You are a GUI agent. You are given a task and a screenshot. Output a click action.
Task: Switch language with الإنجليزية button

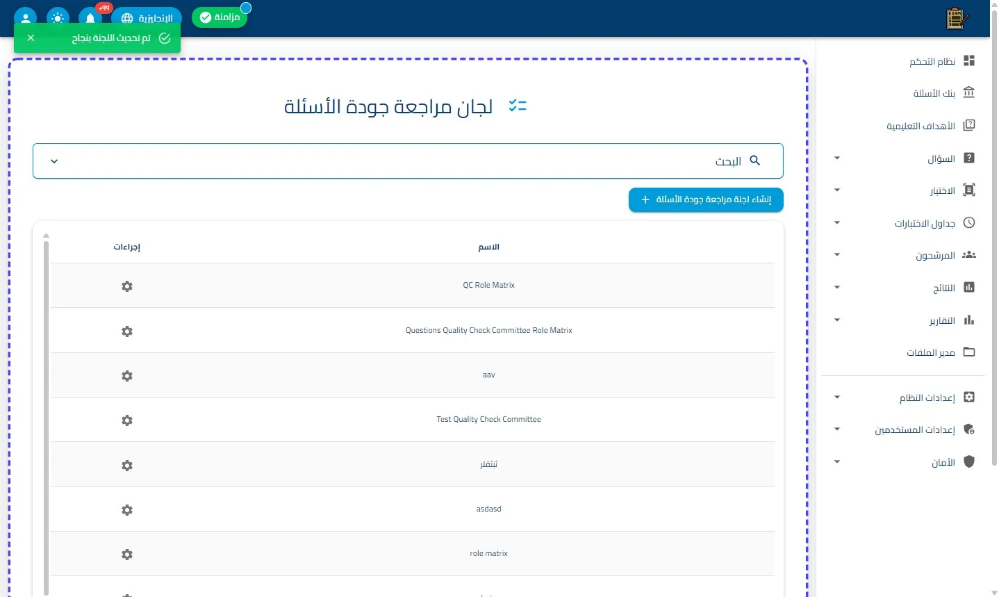tap(147, 18)
